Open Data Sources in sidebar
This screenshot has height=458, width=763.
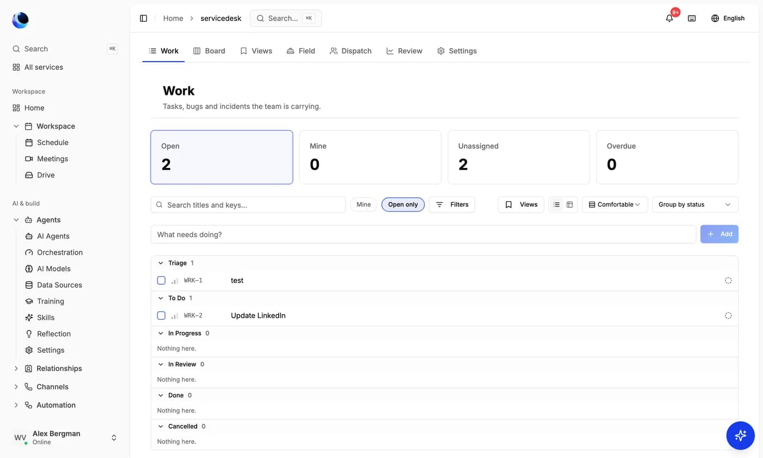pos(53,285)
